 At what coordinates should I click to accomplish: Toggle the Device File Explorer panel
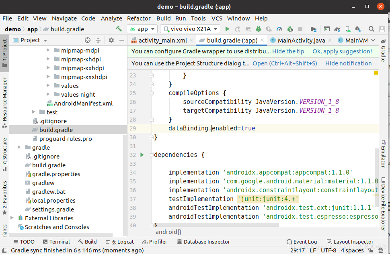tap(383, 204)
